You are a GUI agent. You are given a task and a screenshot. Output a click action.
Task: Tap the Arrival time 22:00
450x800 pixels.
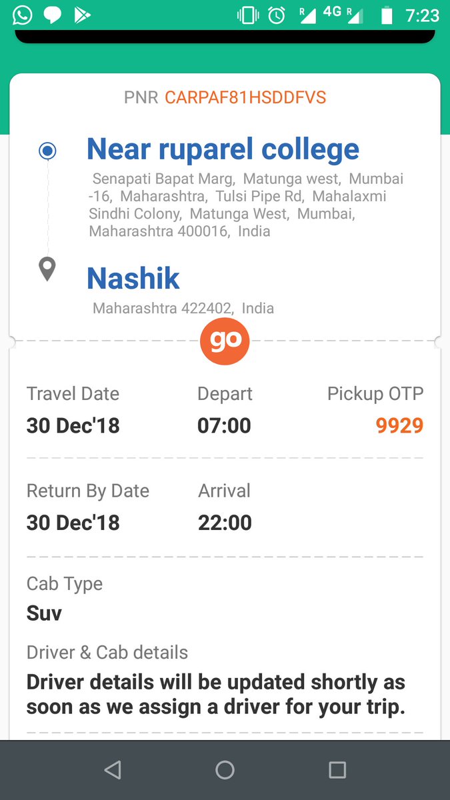click(225, 523)
